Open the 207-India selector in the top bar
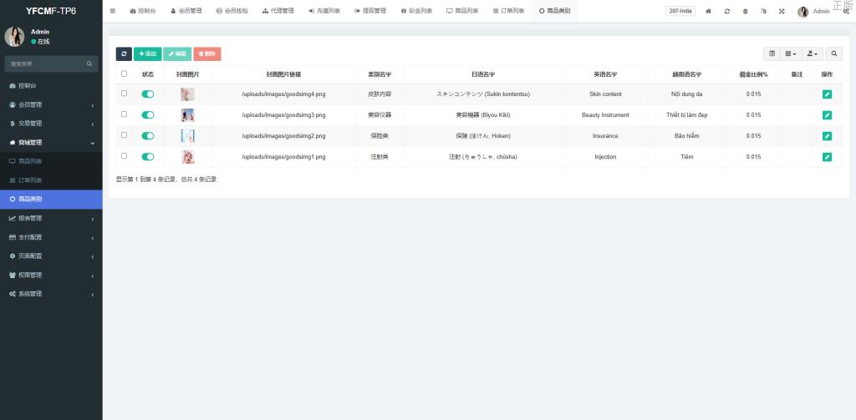This screenshot has width=856, height=420. (x=680, y=11)
